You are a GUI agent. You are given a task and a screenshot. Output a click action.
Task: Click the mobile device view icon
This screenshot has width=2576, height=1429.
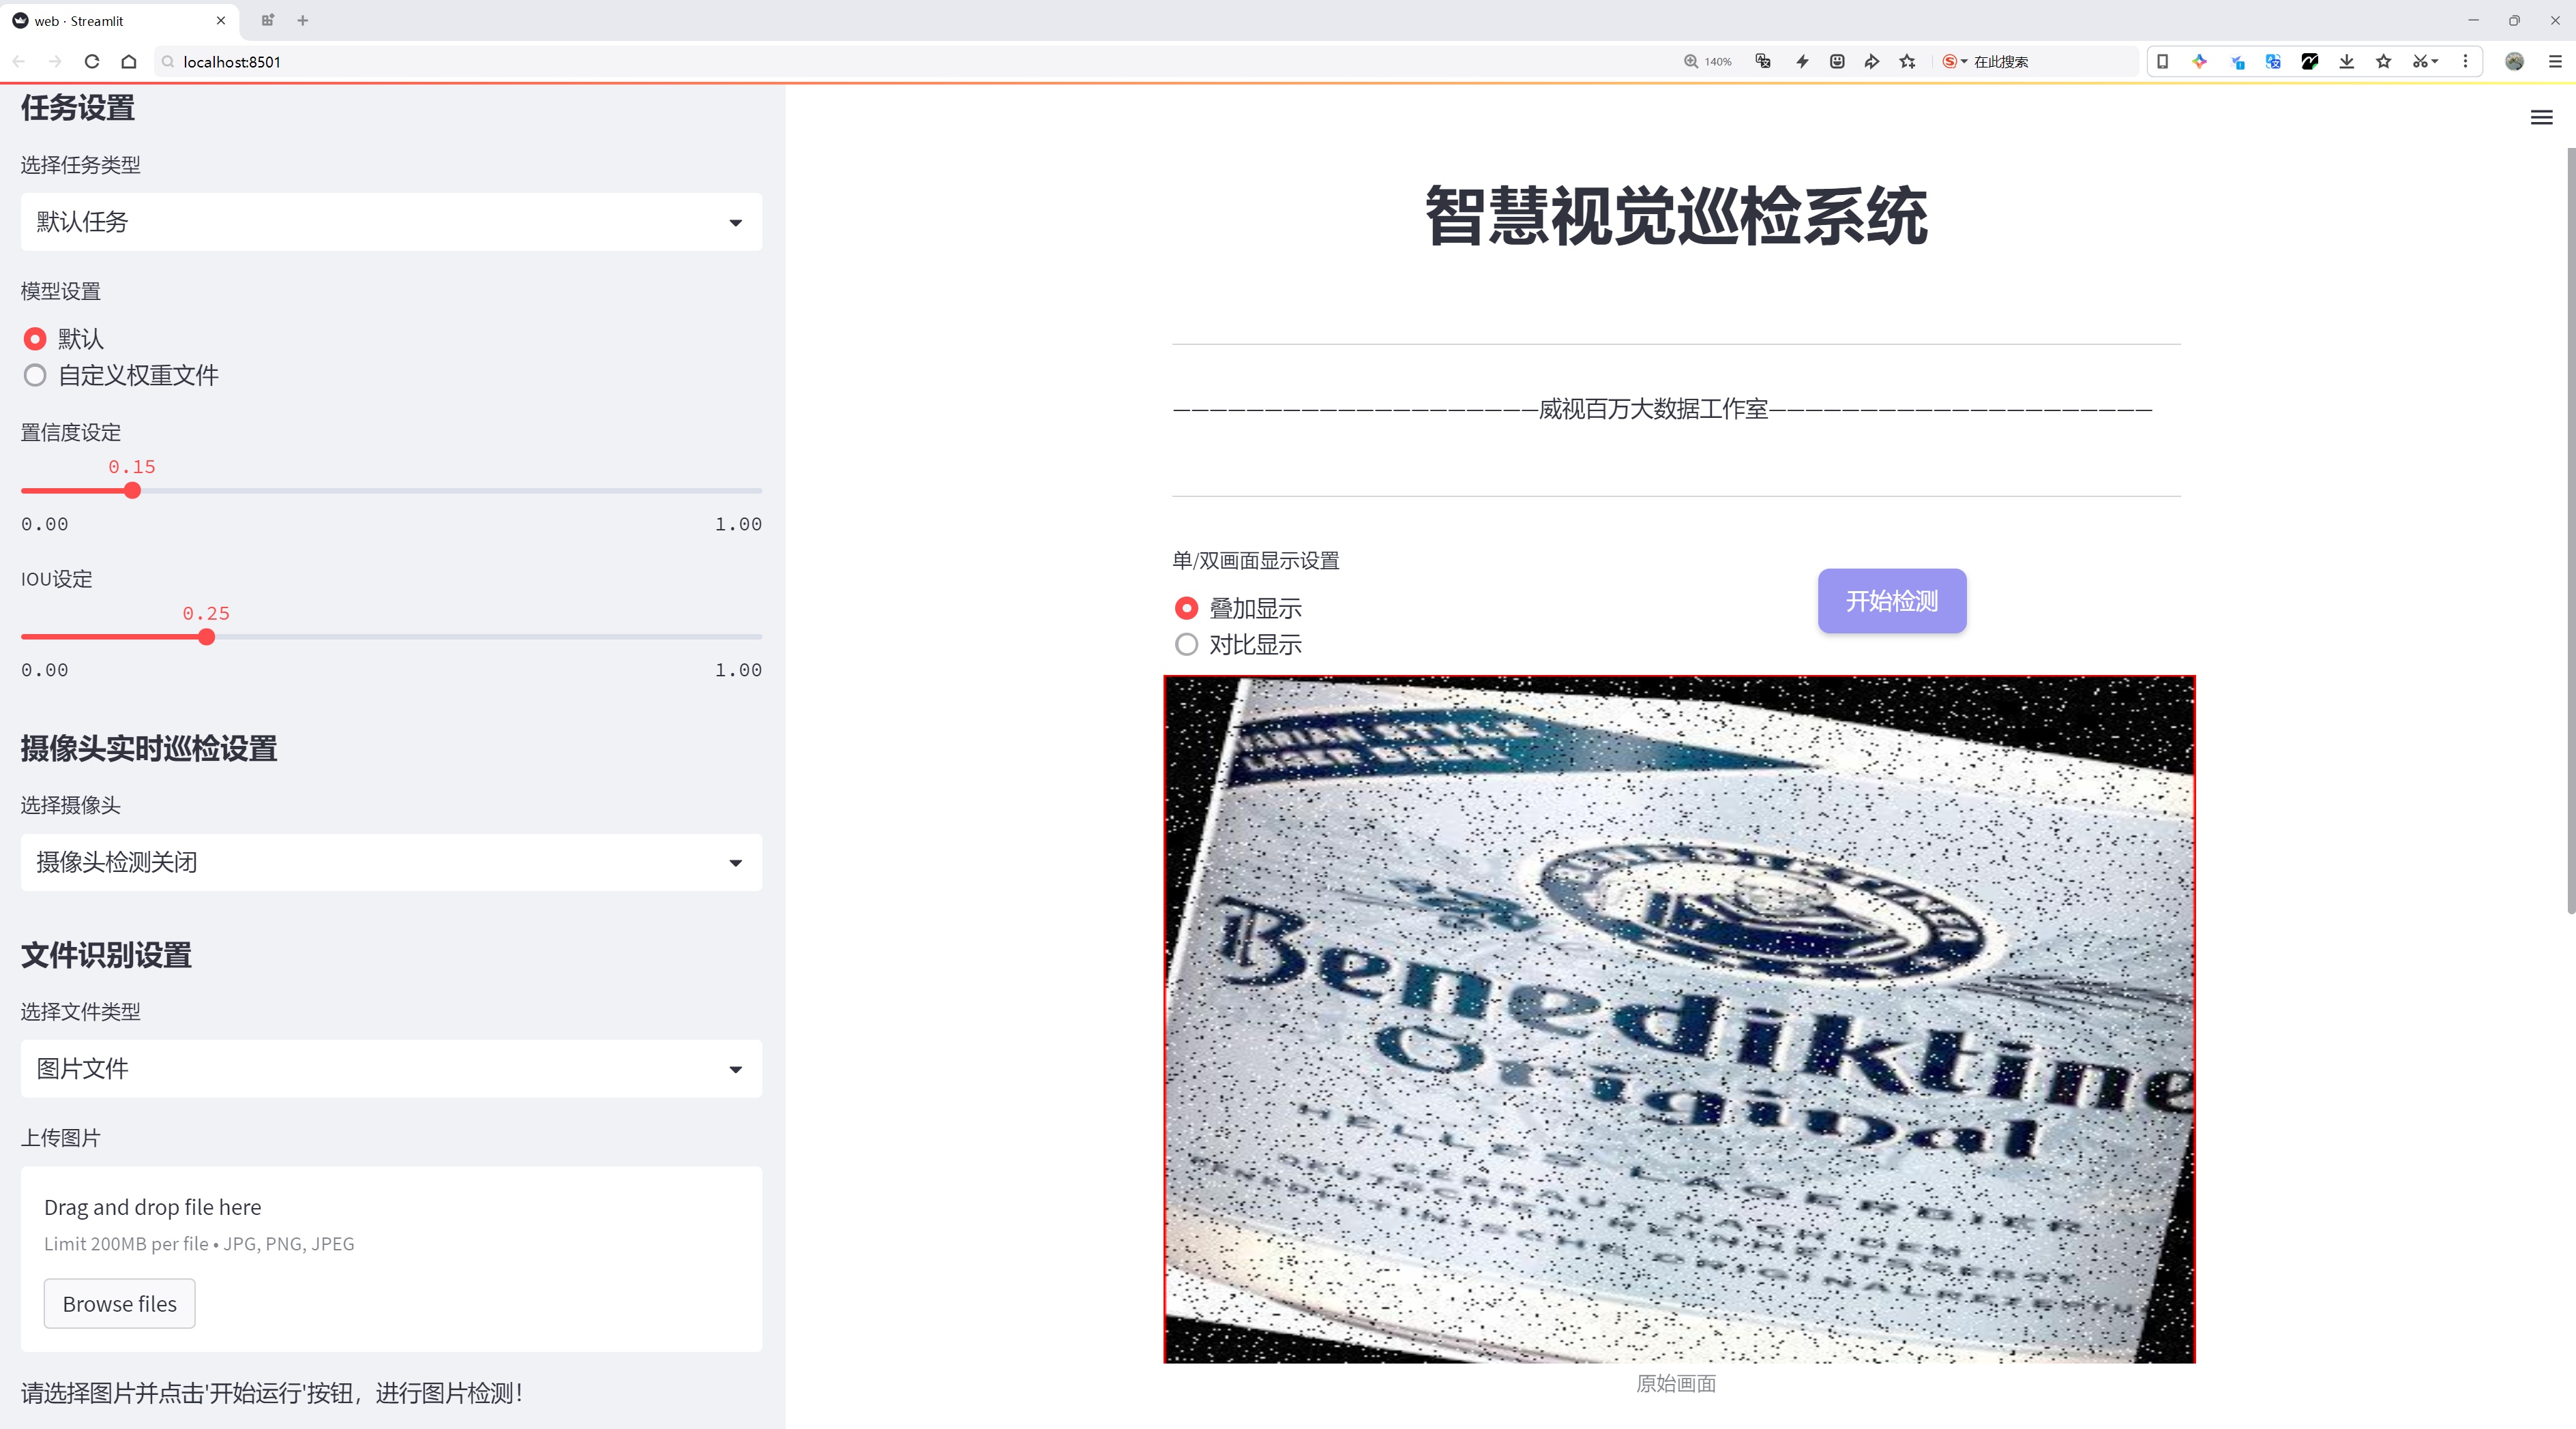tap(2162, 61)
